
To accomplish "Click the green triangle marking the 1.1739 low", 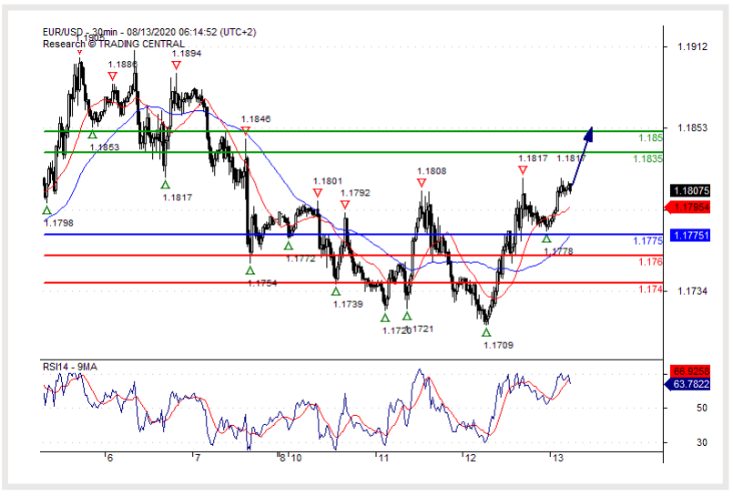I will click(x=336, y=292).
